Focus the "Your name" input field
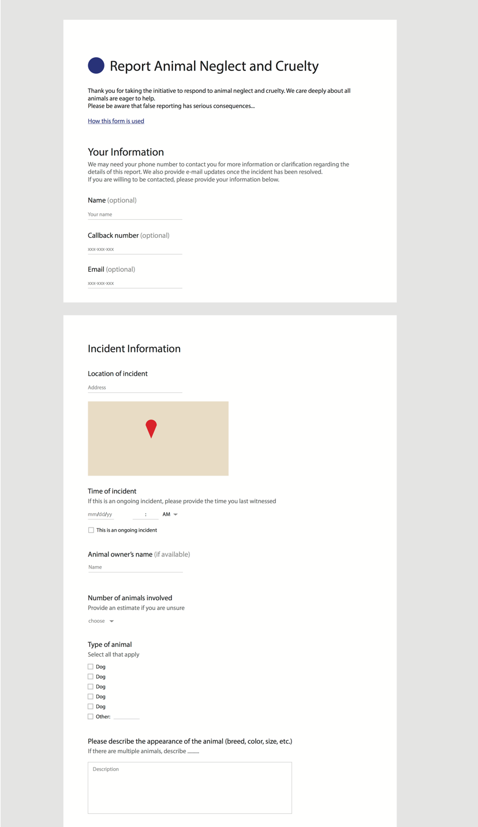 pyautogui.click(x=135, y=215)
